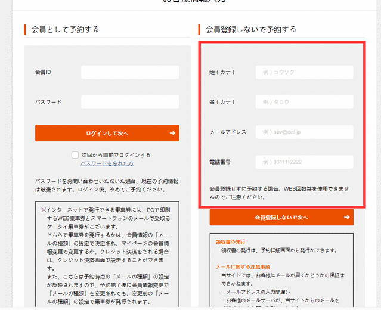Select the 姓(カナ) text field
This screenshot has width=381, height=310.
tap(304, 72)
